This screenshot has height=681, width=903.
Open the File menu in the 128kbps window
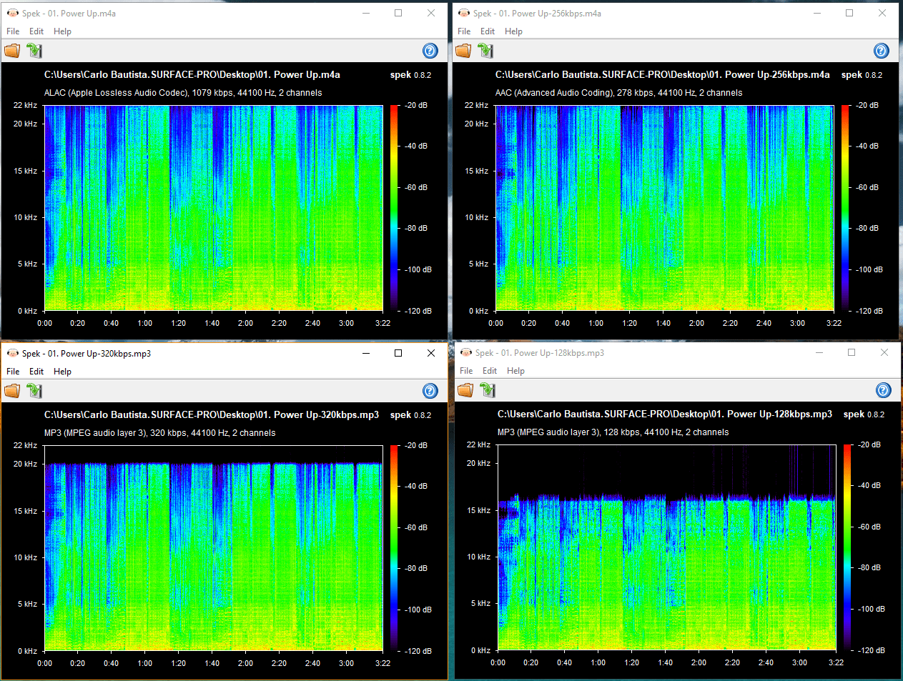(x=465, y=371)
